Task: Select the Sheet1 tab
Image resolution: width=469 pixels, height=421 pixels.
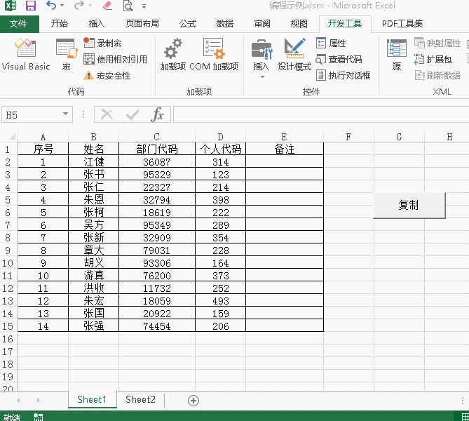Action: pyautogui.click(x=92, y=399)
